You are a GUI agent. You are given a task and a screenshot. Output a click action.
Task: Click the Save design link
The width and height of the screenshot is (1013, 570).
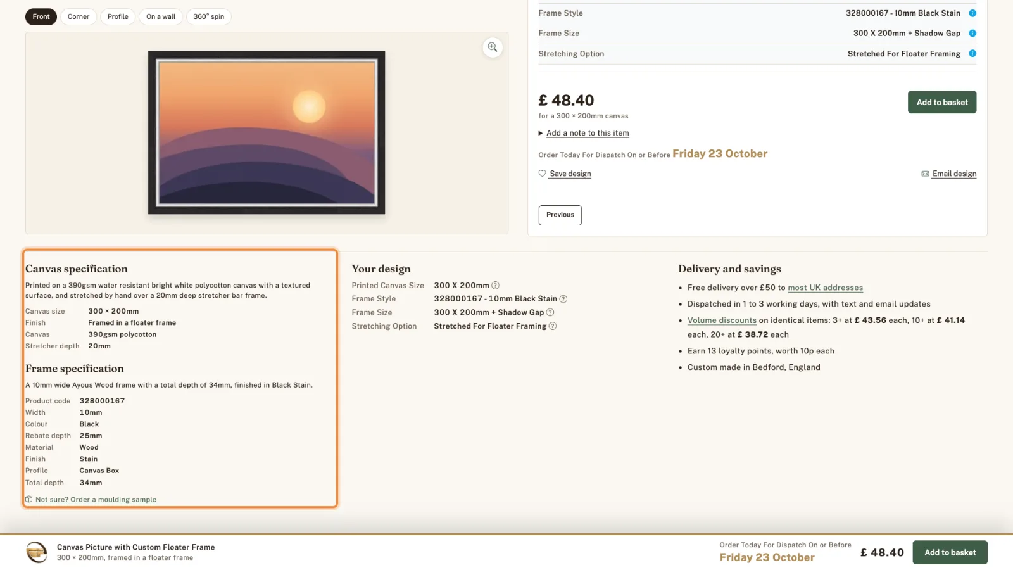(570, 174)
